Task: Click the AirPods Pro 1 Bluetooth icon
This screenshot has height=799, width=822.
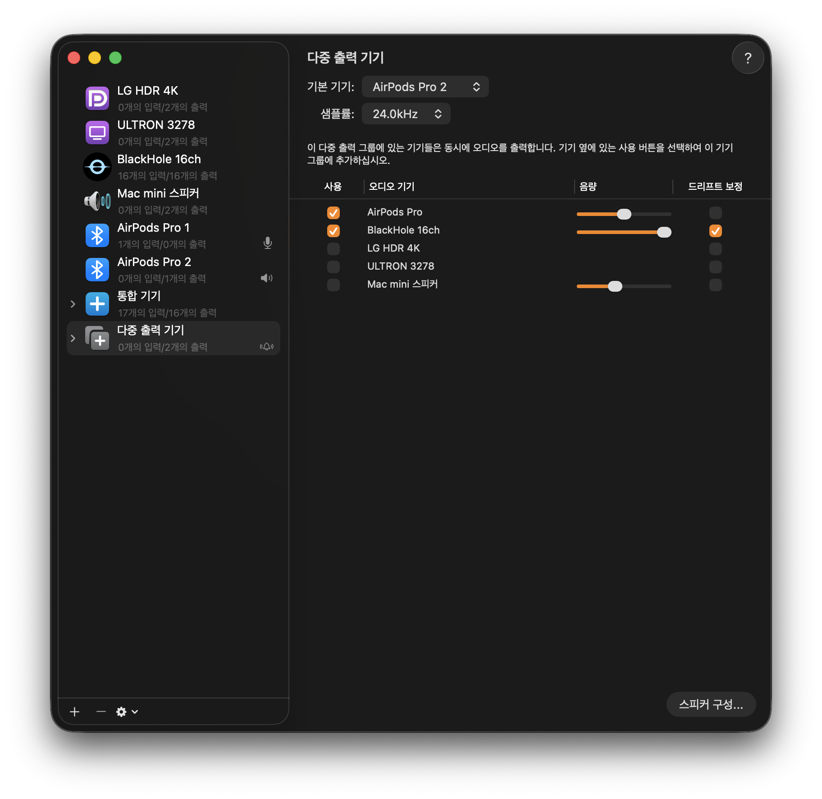Action: [97, 235]
